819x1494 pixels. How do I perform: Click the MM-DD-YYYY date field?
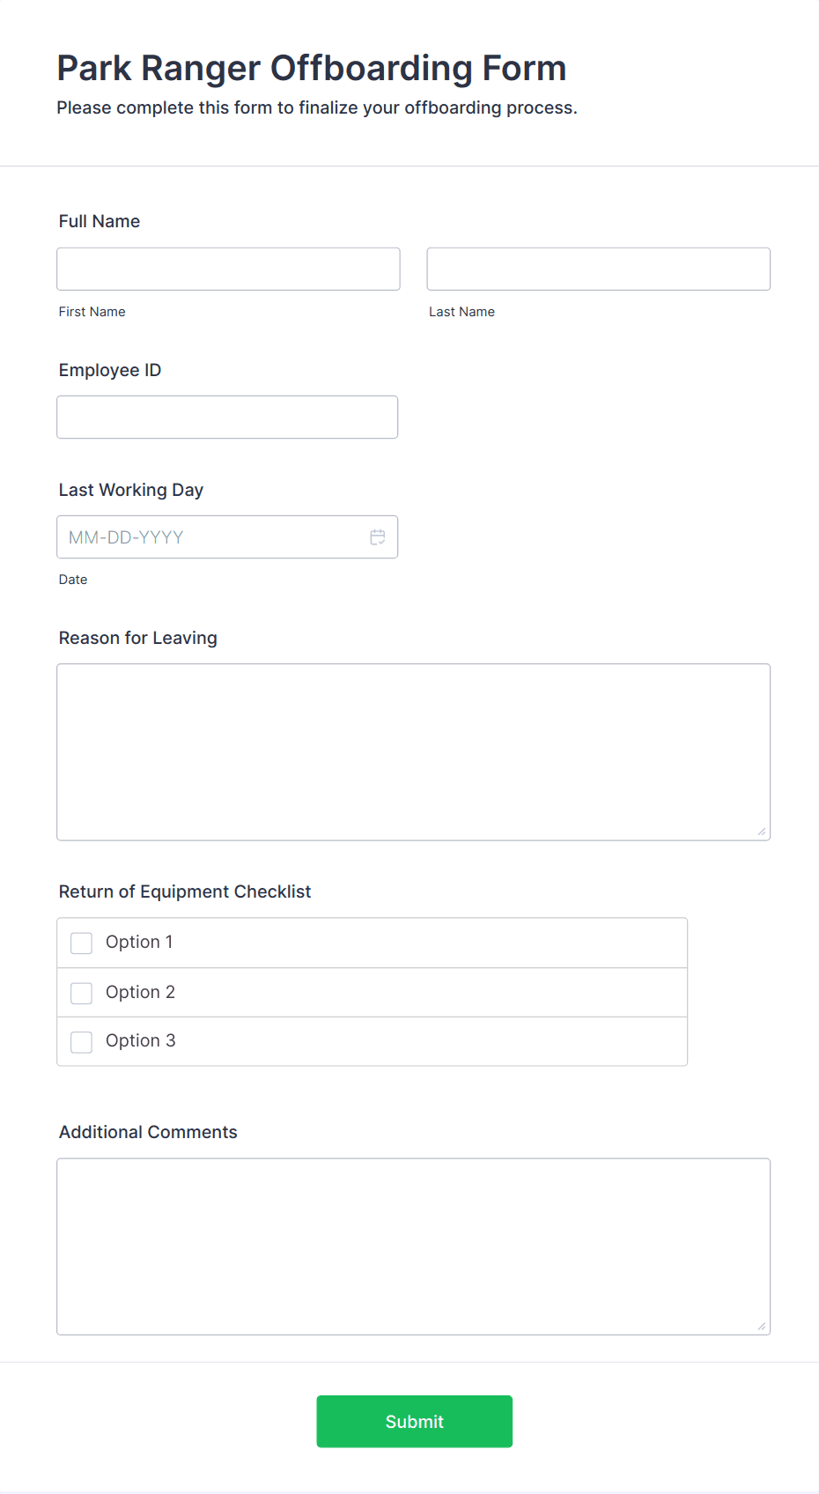(x=211, y=537)
